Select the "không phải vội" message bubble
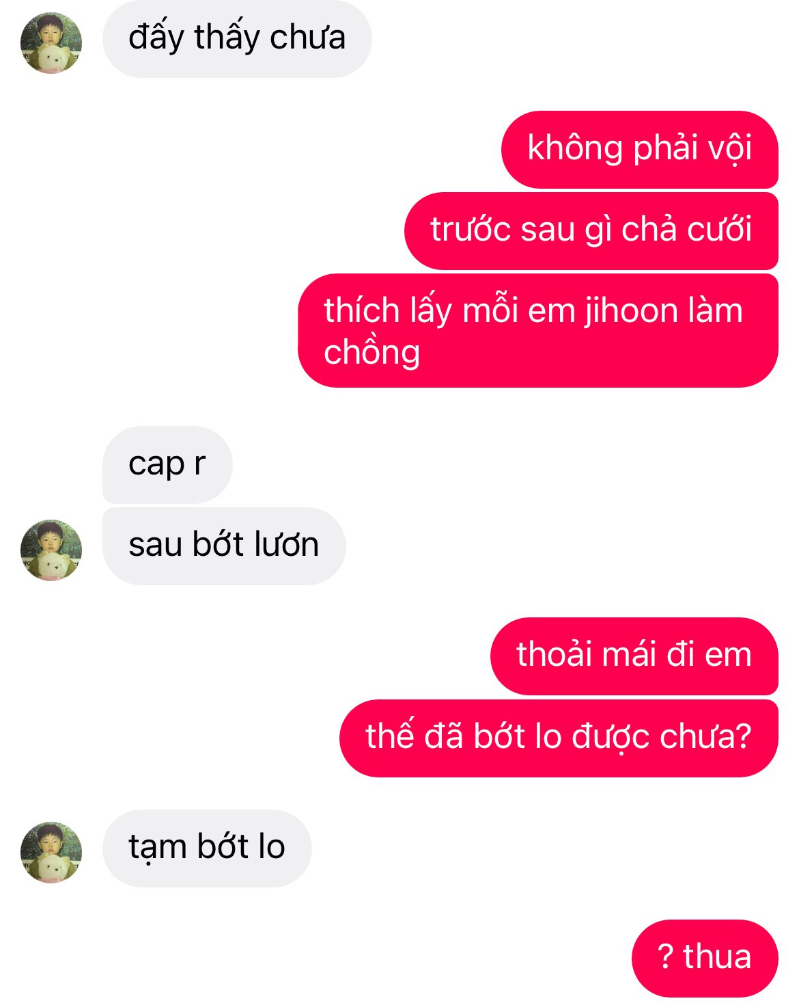The image size is (799, 1003). (x=640, y=150)
